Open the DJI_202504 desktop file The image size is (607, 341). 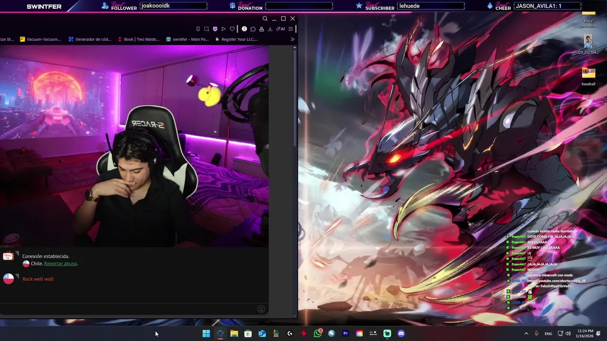(x=588, y=45)
